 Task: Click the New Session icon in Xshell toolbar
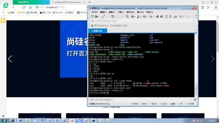[x=92, y=17]
